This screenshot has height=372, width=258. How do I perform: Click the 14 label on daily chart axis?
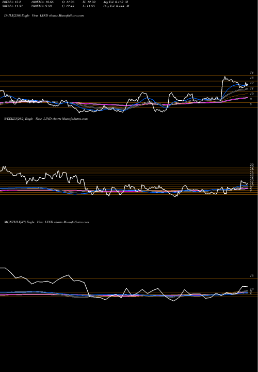(252, 73)
